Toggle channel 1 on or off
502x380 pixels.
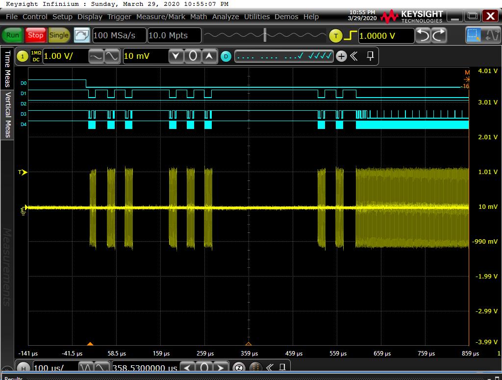22,56
